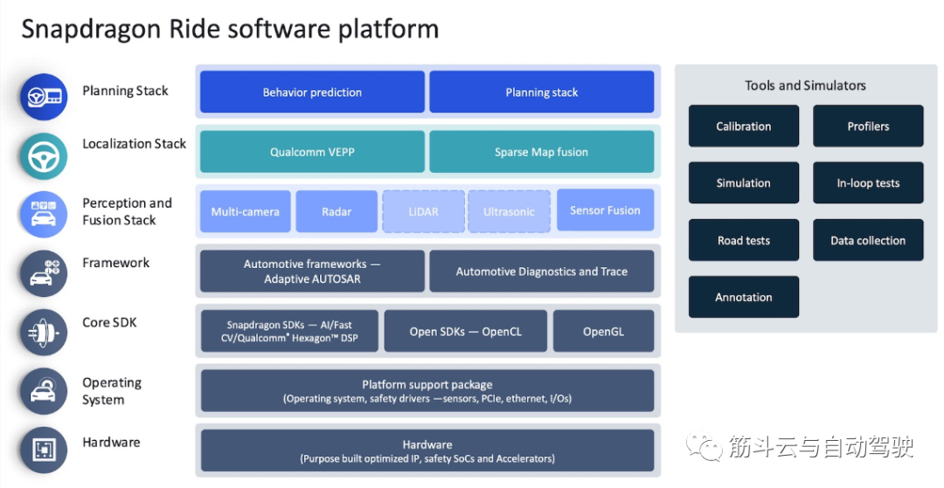This screenshot has width=944, height=488.
Task: Select the Open SDKs OpenCL block
Action: click(x=466, y=331)
